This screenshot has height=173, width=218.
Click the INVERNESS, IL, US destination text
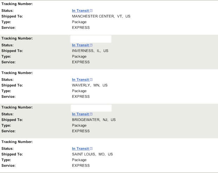tap(90, 51)
